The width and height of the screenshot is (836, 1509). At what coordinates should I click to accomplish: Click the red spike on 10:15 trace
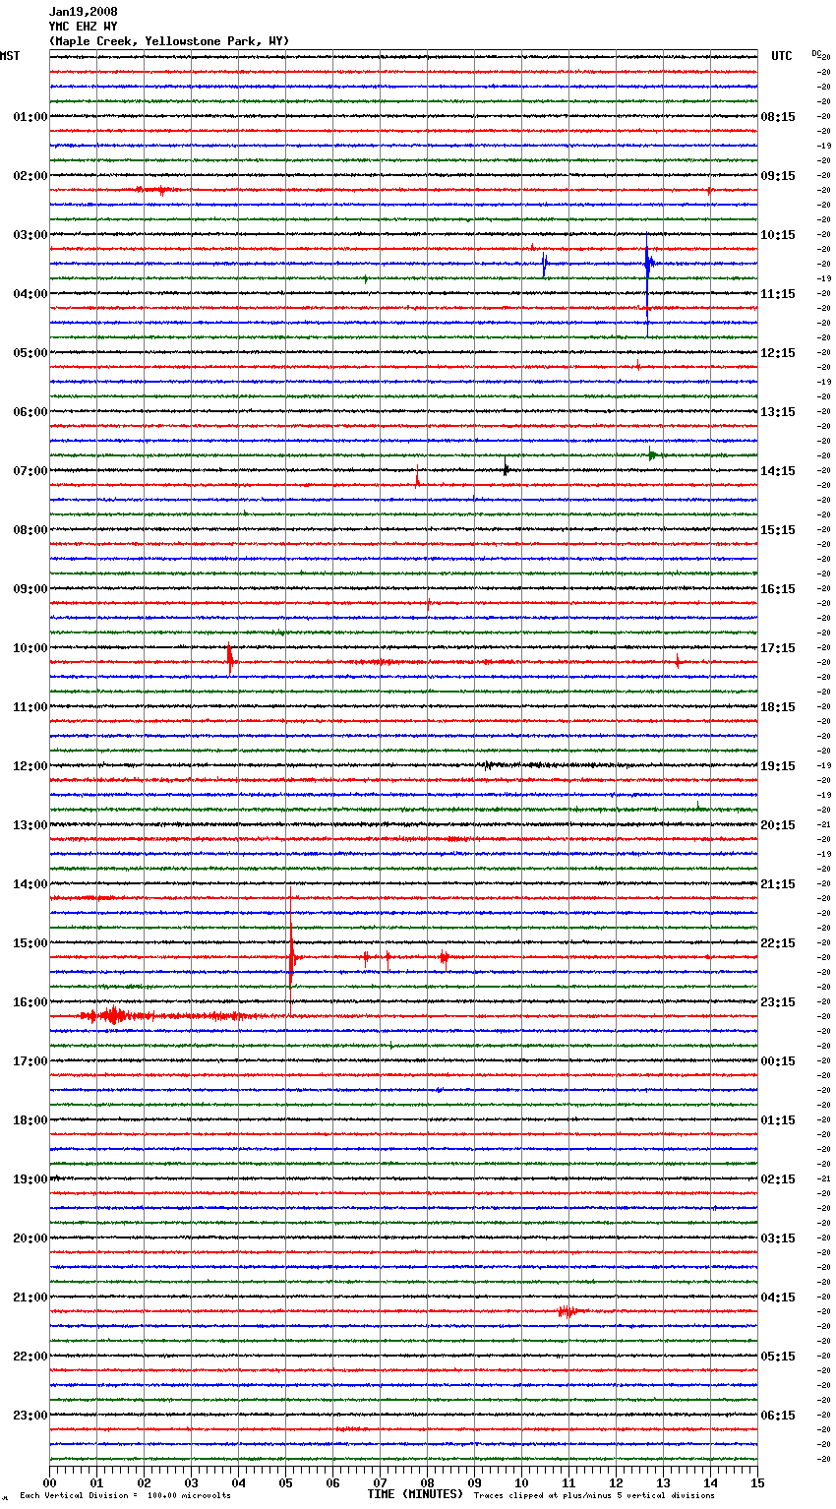click(x=230, y=659)
